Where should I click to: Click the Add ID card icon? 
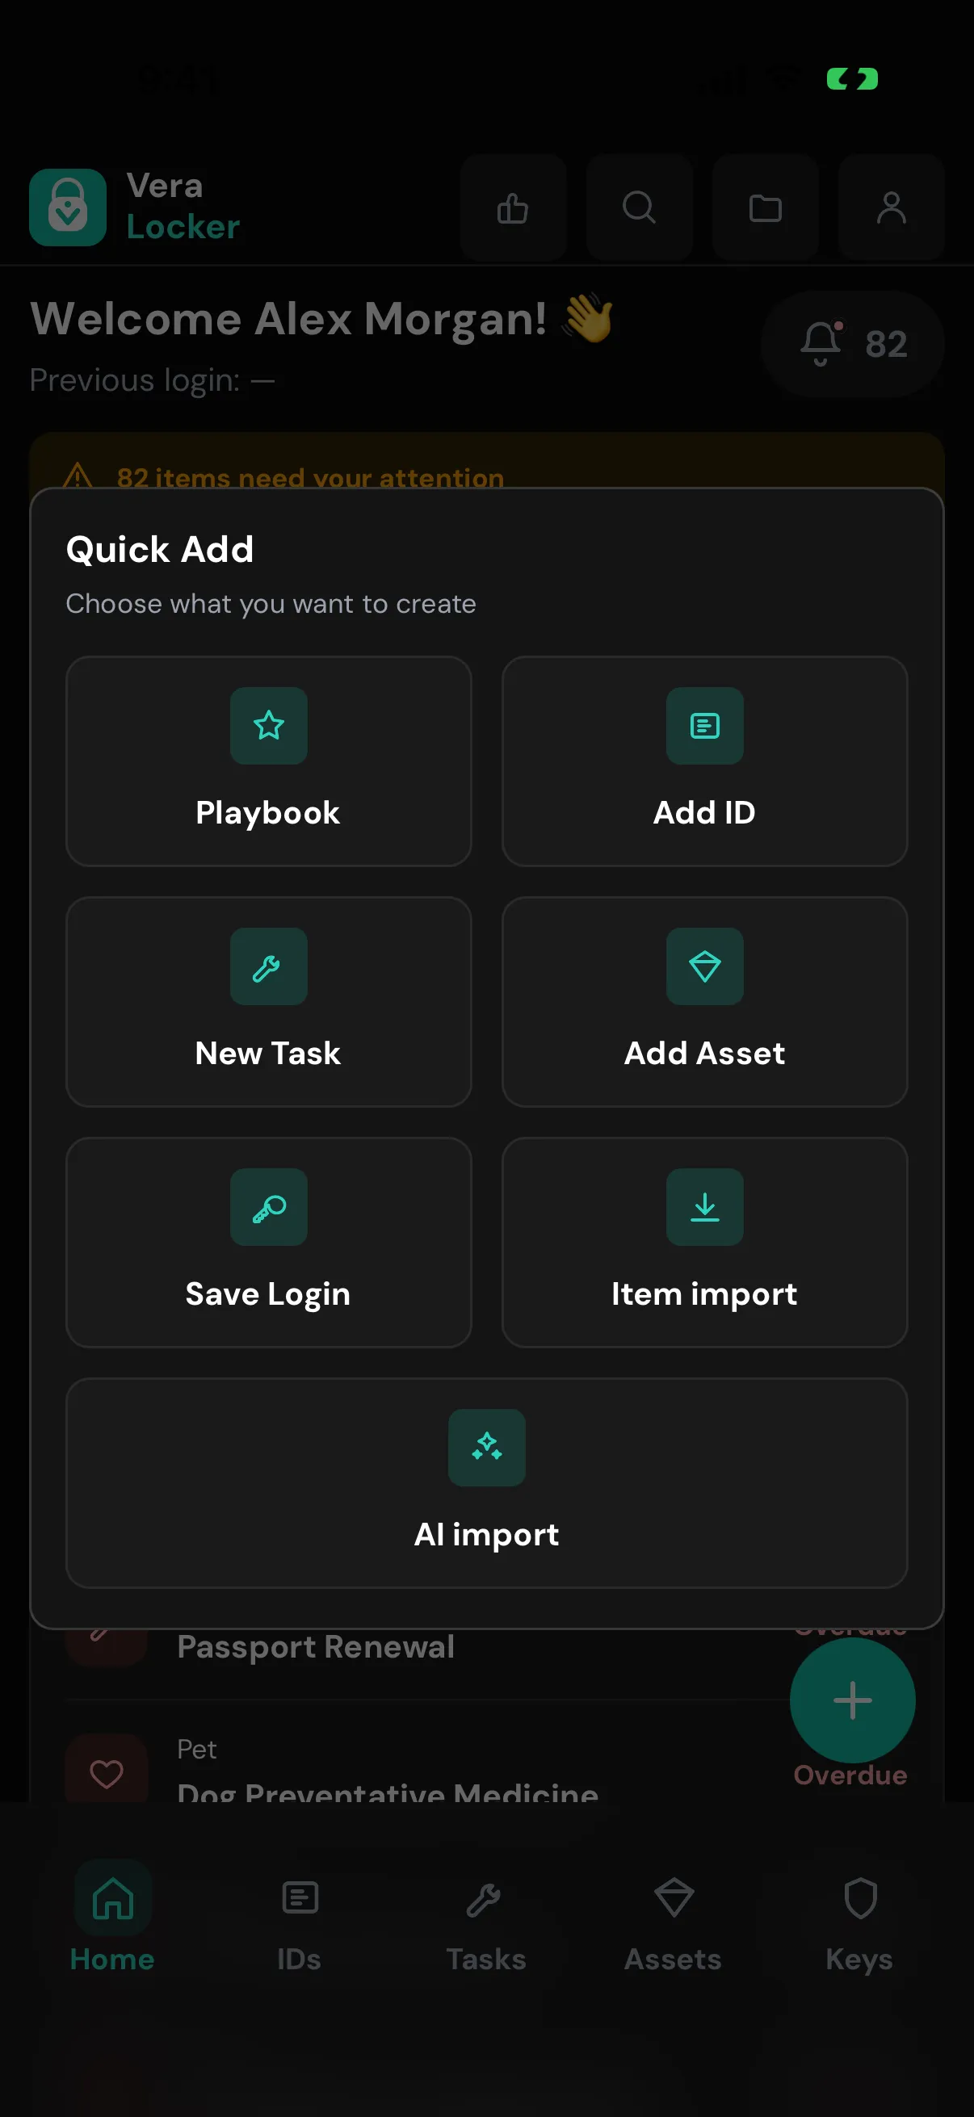tap(704, 726)
